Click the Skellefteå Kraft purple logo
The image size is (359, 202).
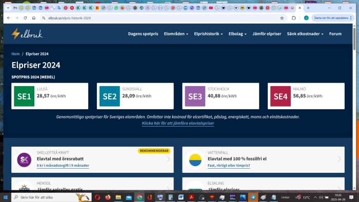(24, 159)
